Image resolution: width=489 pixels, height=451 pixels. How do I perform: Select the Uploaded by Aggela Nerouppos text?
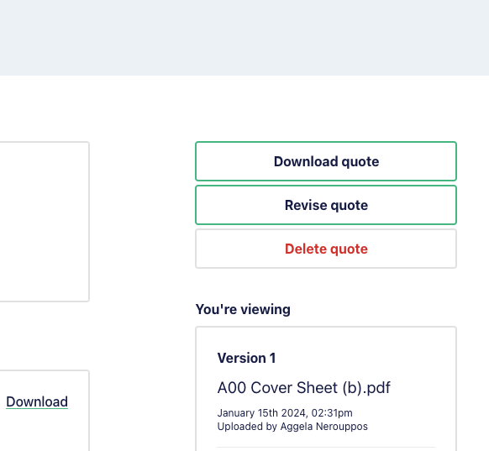pyautogui.click(x=292, y=427)
